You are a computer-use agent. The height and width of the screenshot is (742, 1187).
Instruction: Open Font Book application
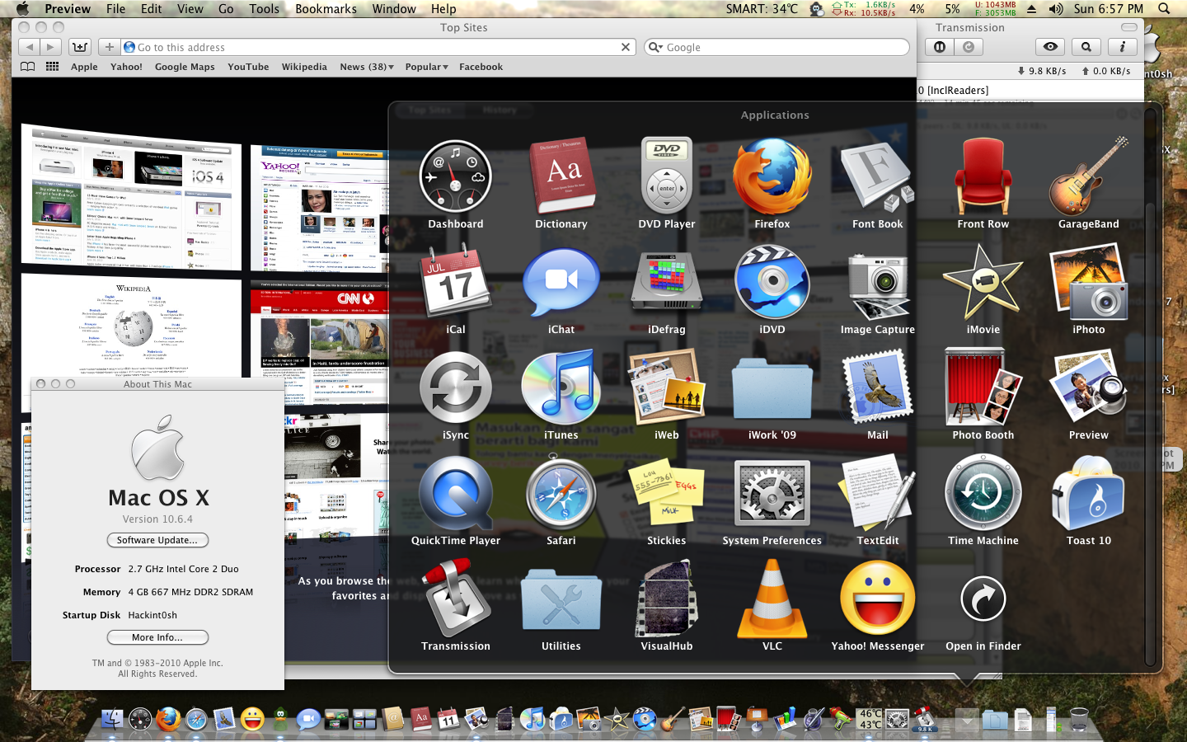click(878, 177)
